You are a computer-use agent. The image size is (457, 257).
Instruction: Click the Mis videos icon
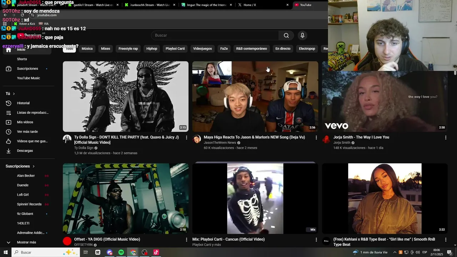click(x=9, y=122)
